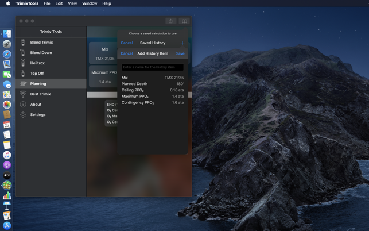Click the 'Choose a saved calculation to use' prompt
Image resolution: width=369 pixels, height=231 pixels.
(x=153, y=34)
